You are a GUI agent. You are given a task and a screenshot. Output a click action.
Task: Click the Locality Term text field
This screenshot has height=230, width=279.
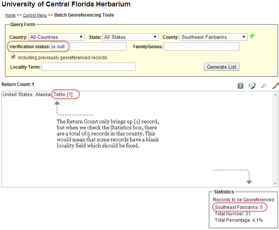[x=89, y=67]
